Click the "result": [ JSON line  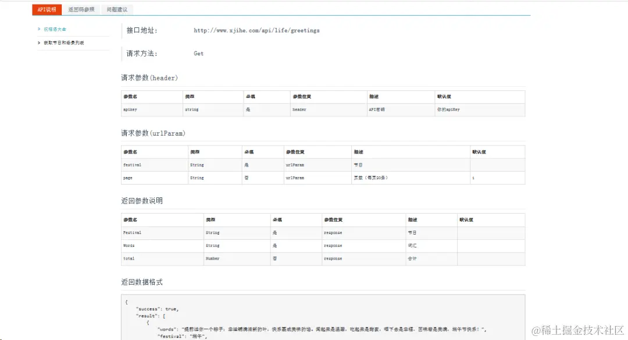pos(151,316)
